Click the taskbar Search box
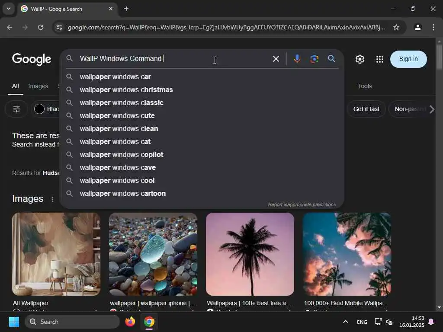The height and width of the screenshot is (332, 443). 72,322
